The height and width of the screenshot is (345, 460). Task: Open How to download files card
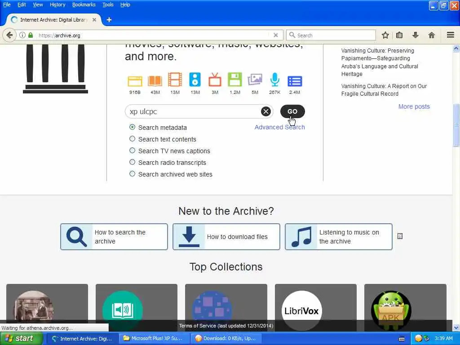click(x=226, y=237)
